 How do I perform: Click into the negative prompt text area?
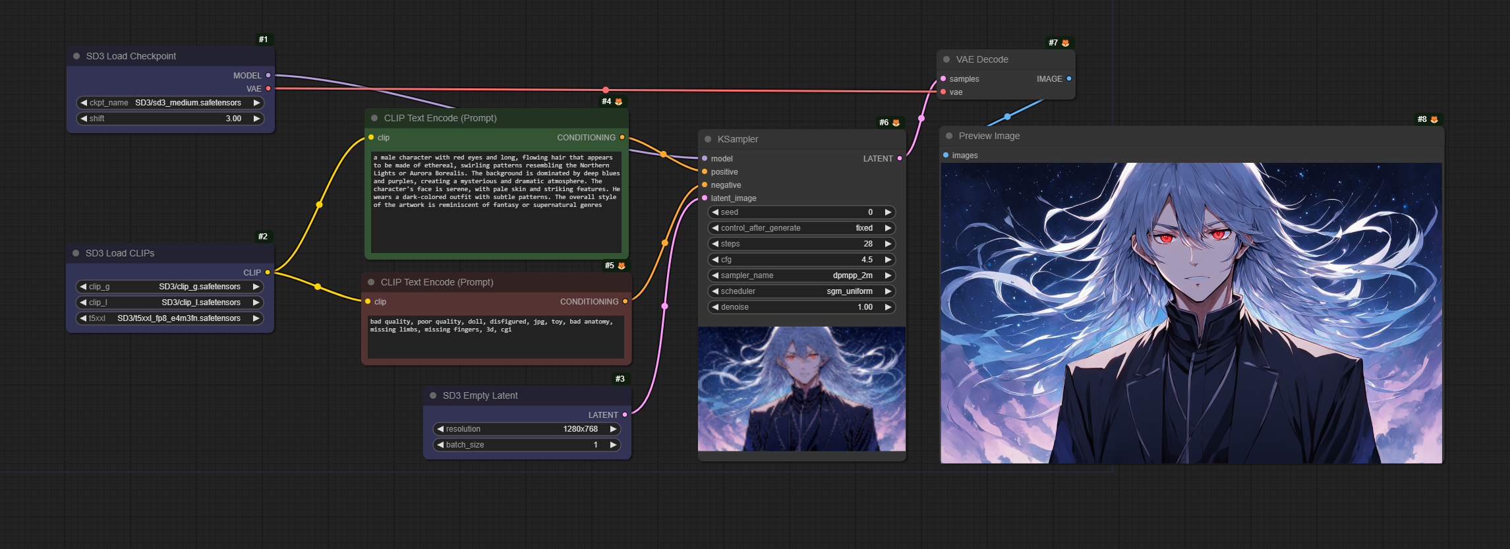[x=496, y=337]
